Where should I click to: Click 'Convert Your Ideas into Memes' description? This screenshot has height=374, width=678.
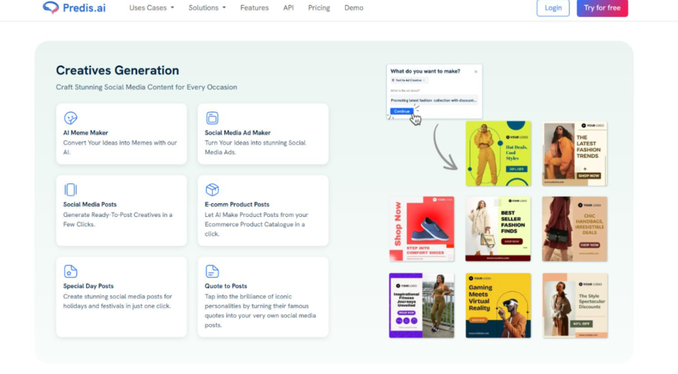click(x=120, y=147)
